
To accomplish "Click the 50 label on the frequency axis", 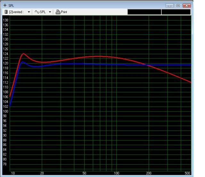I will [84, 173].
